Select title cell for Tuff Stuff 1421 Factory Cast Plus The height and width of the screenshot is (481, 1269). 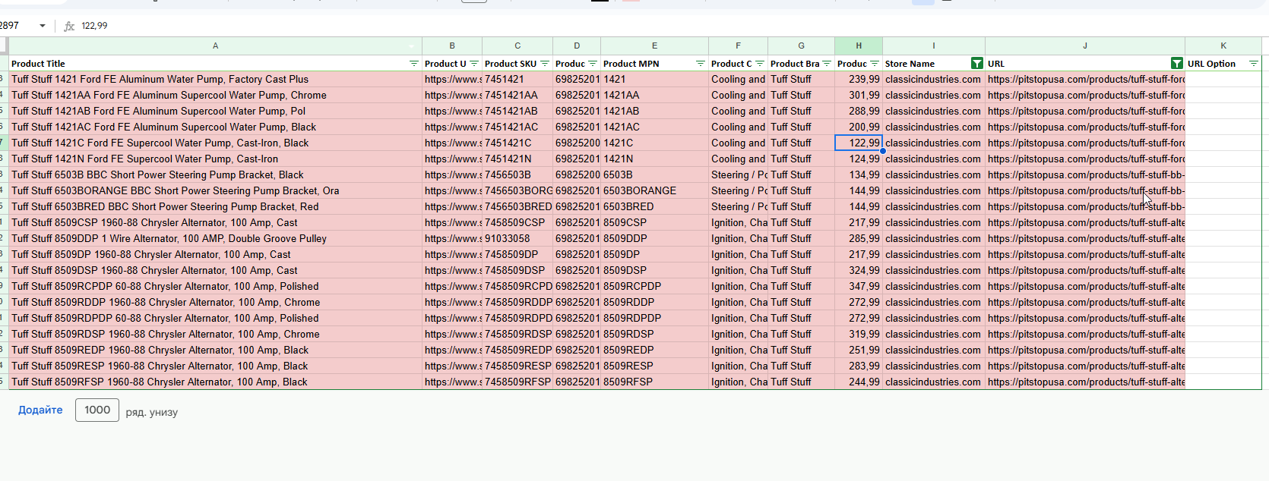(216, 79)
